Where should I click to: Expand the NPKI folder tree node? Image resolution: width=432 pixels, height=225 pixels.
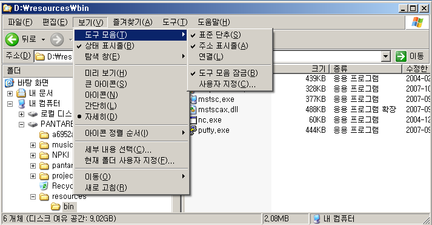33,155
